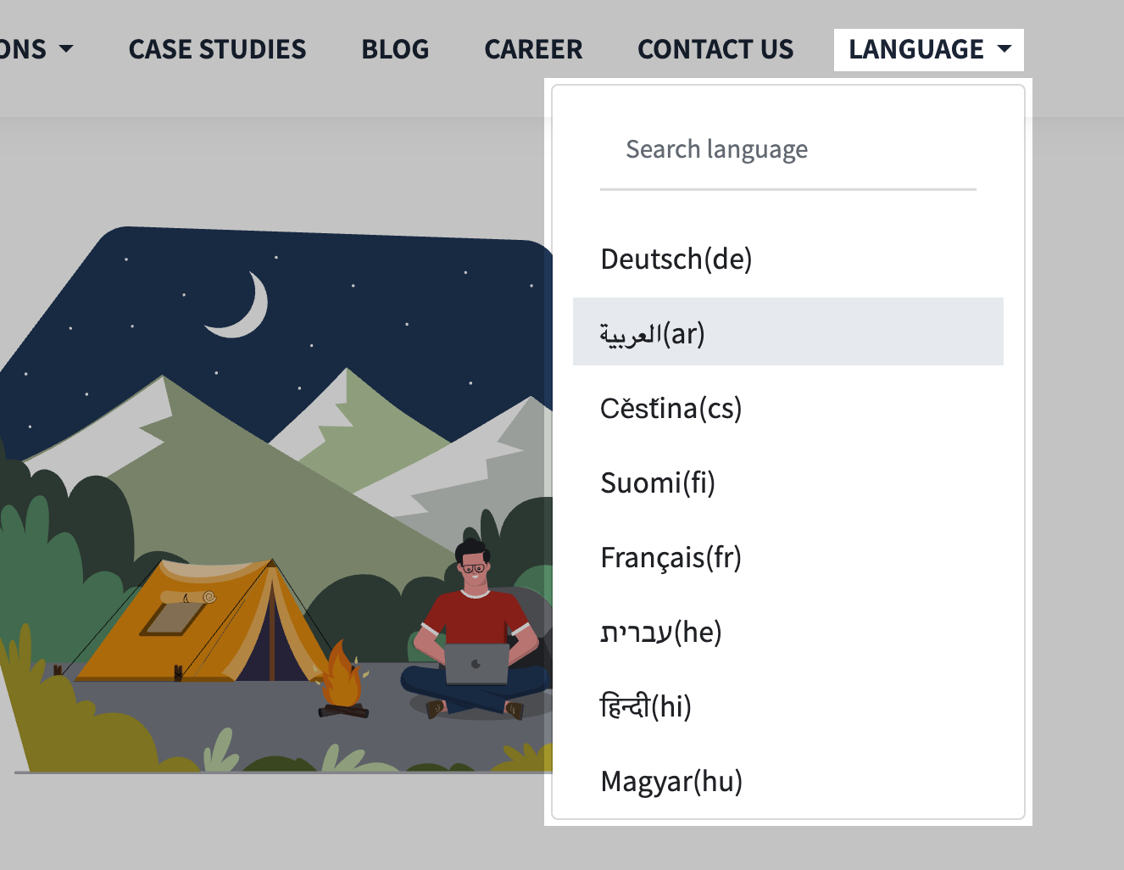The width and height of the screenshot is (1124, 870).
Task: Open the Contact Us page
Action: [715, 50]
